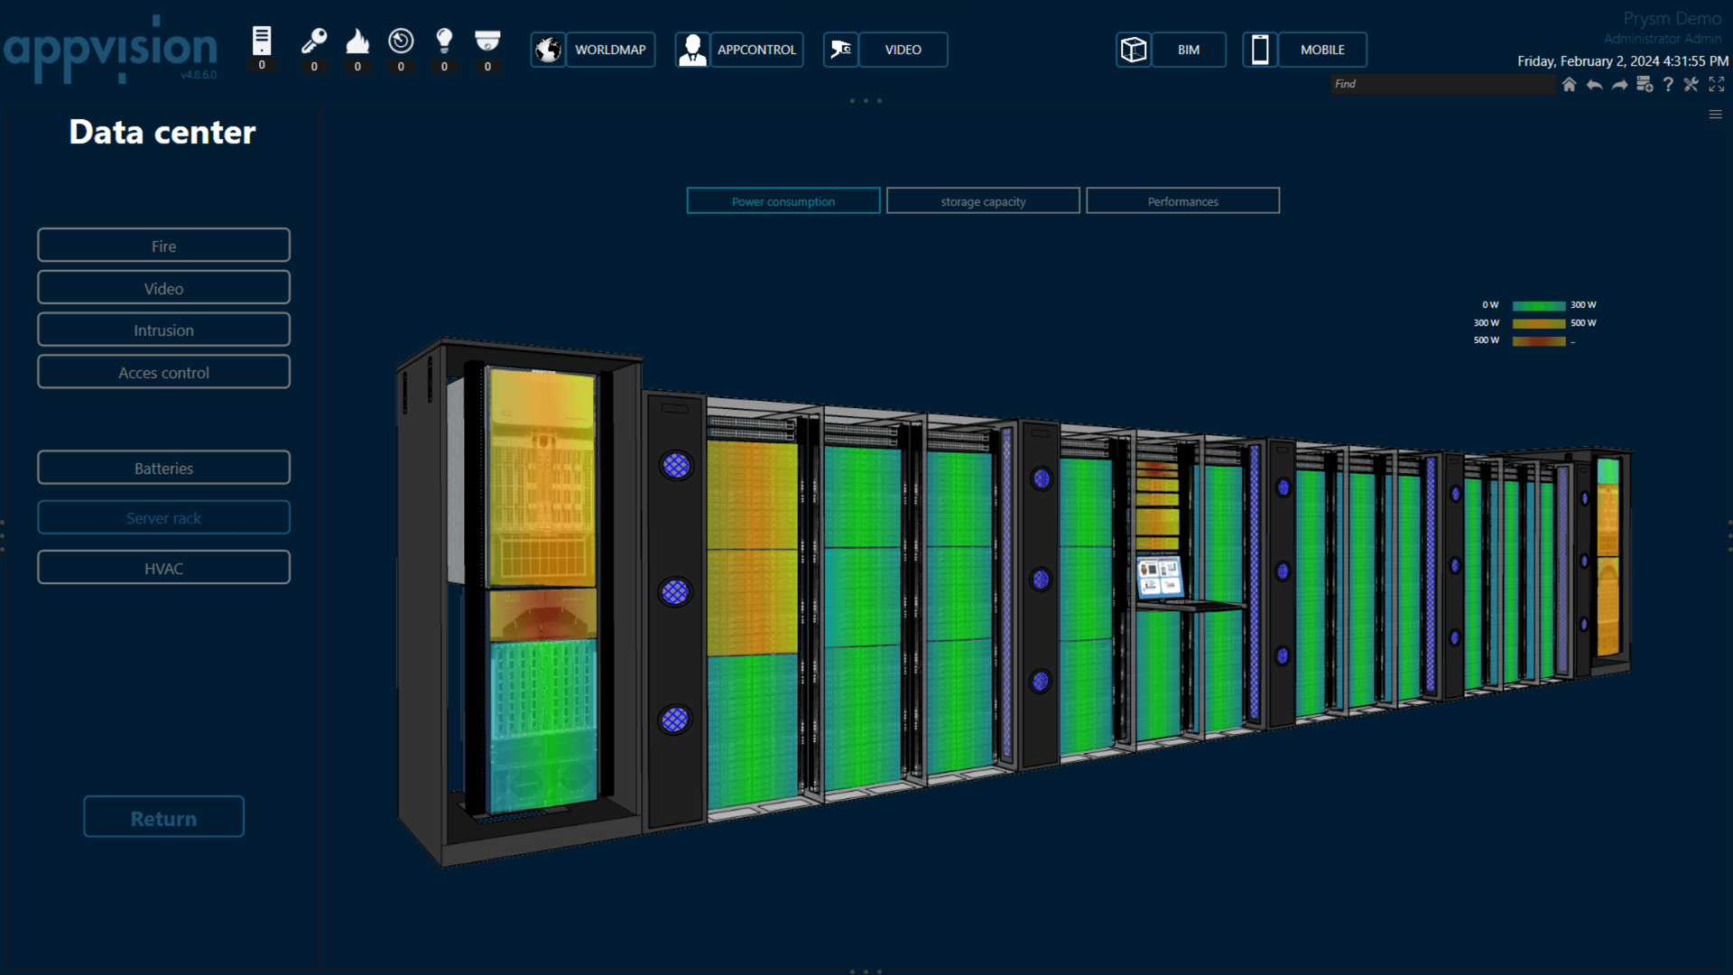Click the phone icon beside MOBILE

click(x=1260, y=50)
